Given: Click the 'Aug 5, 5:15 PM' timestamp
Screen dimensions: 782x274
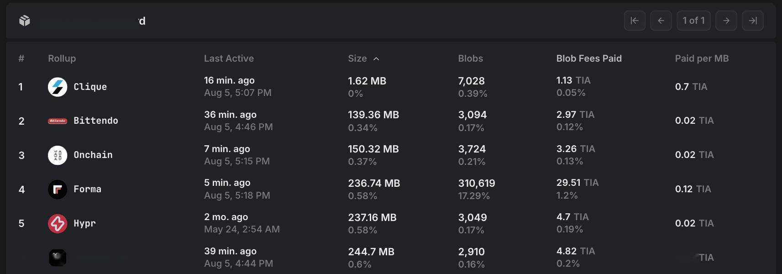Looking at the screenshot, I should (237, 161).
